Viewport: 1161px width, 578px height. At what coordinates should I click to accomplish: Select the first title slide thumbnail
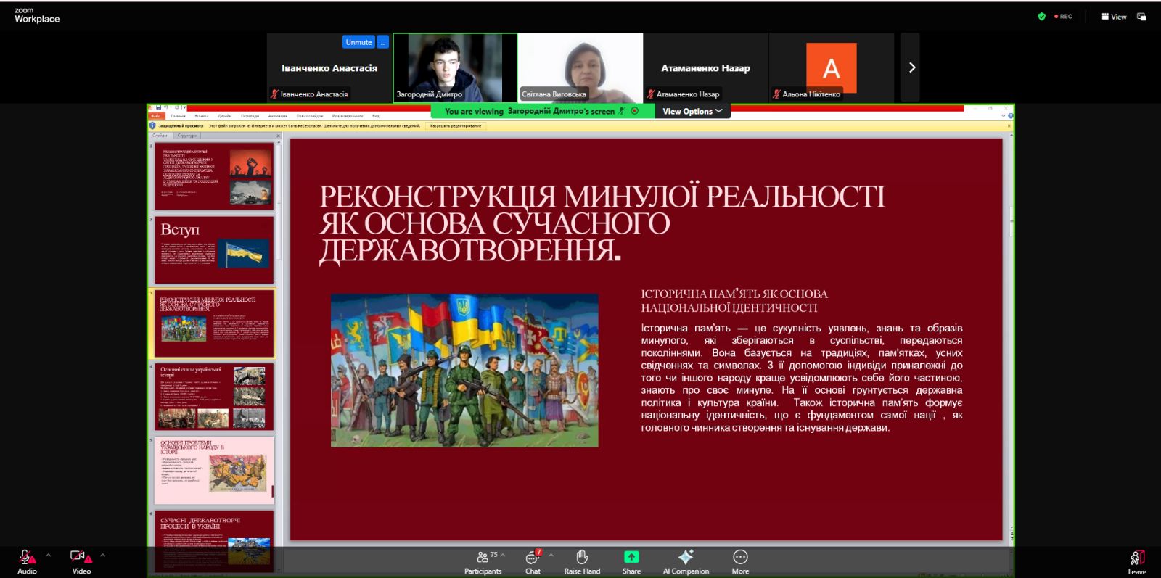tap(214, 176)
